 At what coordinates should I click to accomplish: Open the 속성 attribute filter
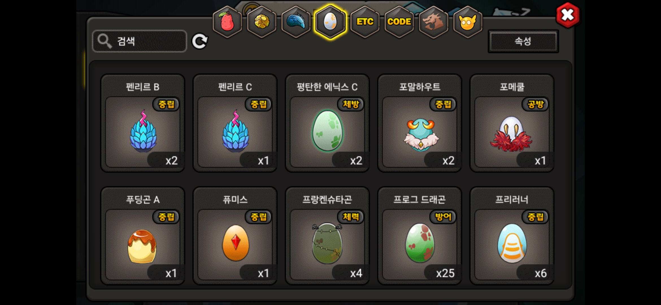[523, 42]
